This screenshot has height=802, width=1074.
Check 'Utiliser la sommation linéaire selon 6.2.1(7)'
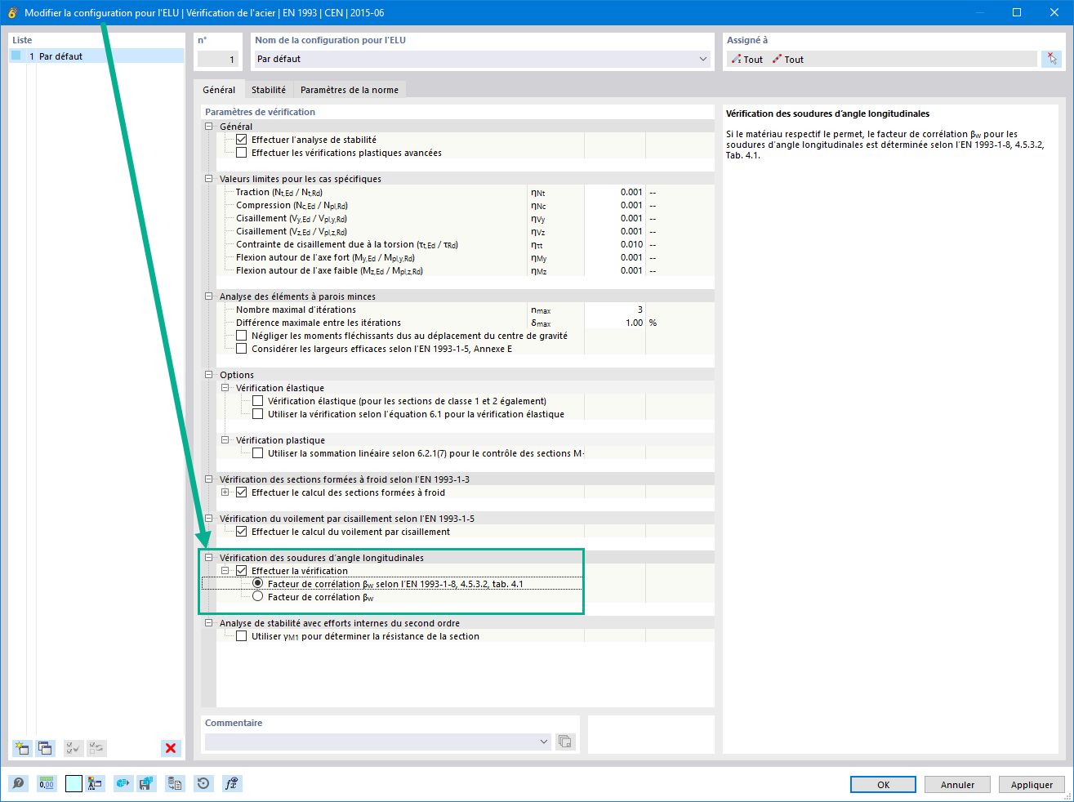click(x=257, y=453)
